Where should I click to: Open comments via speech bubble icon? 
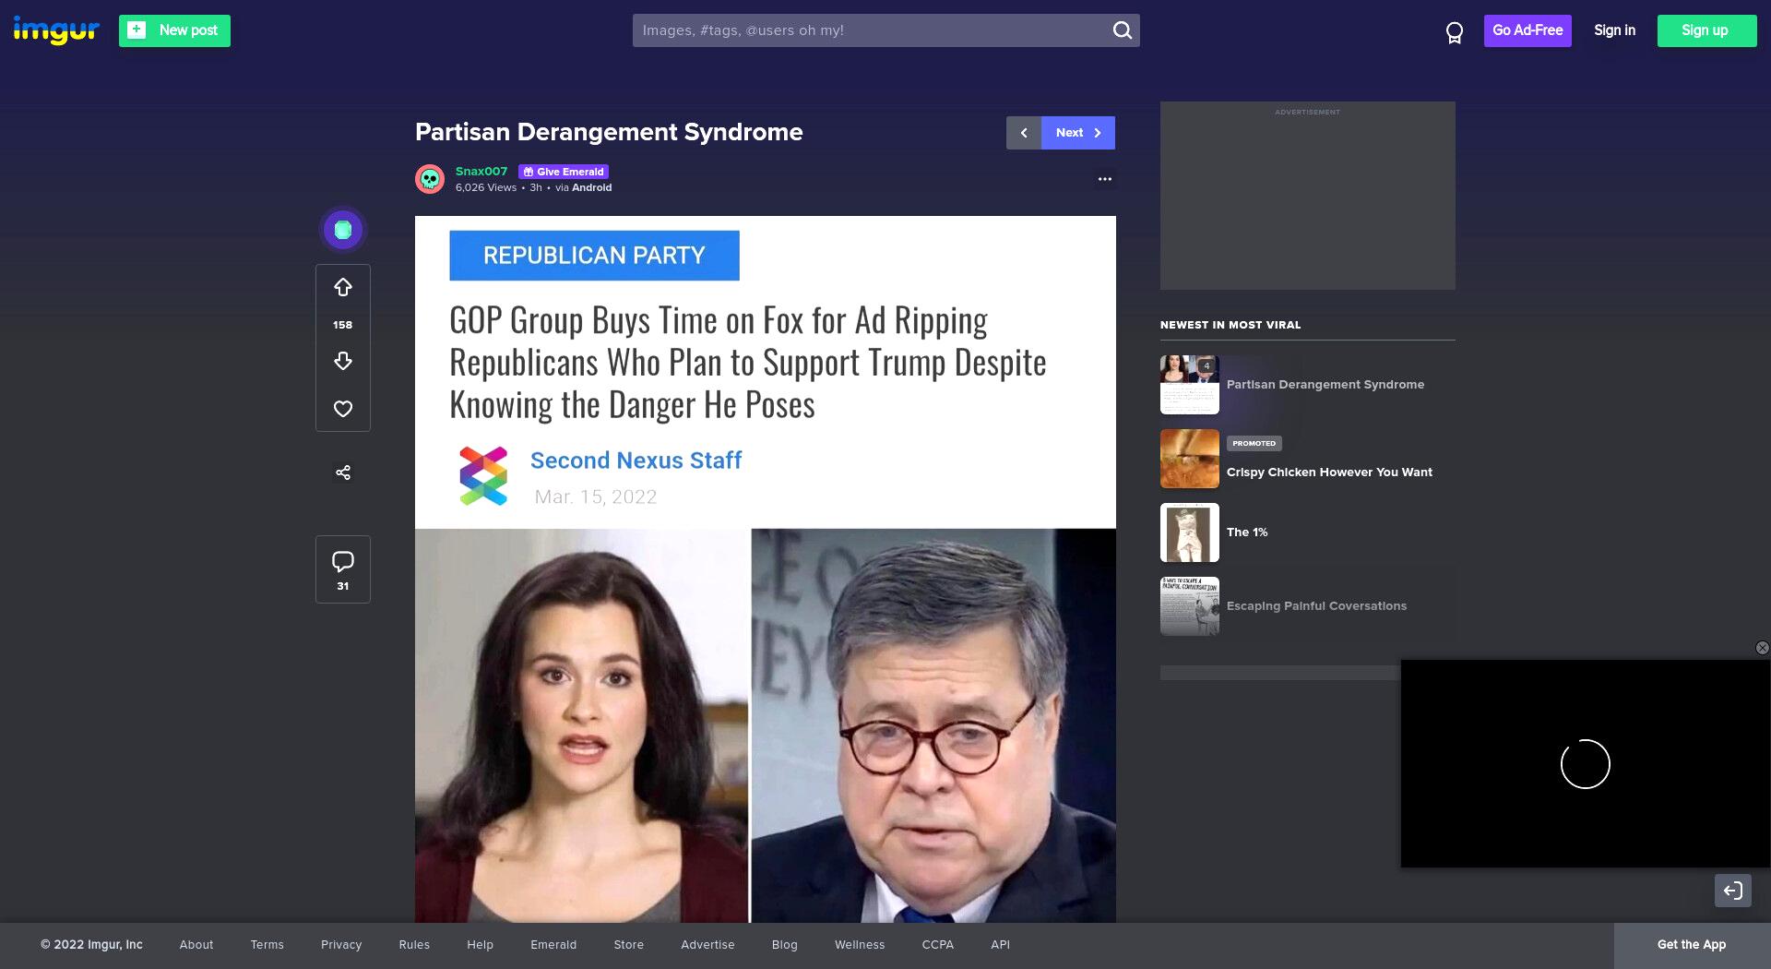[x=343, y=561]
